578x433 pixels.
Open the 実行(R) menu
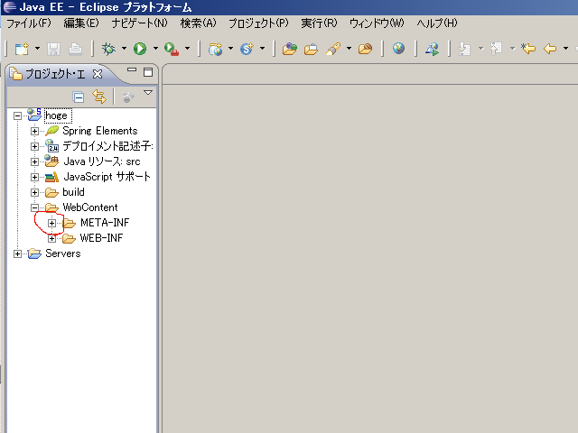[319, 23]
